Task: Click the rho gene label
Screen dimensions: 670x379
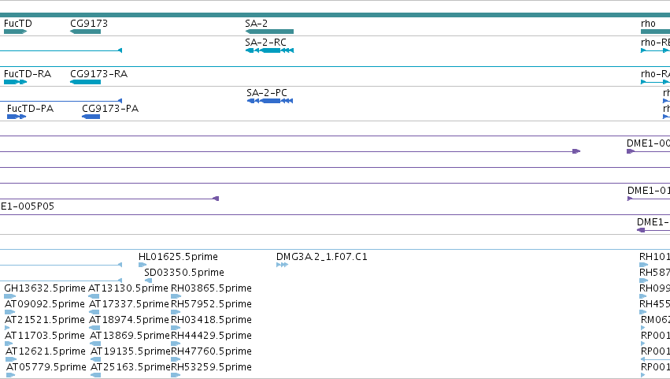Action: pos(648,24)
